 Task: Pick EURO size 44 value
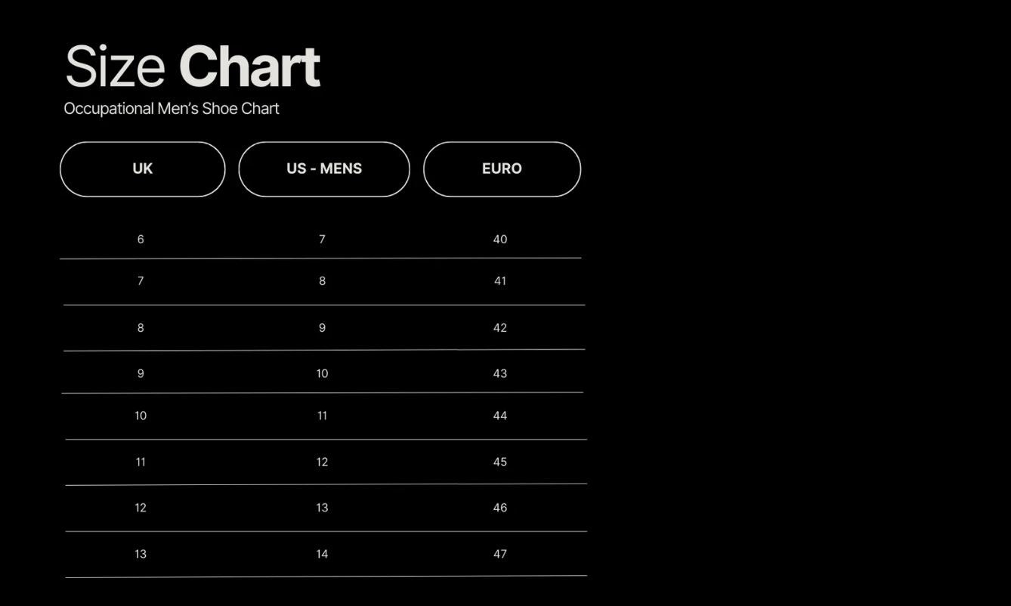point(500,416)
